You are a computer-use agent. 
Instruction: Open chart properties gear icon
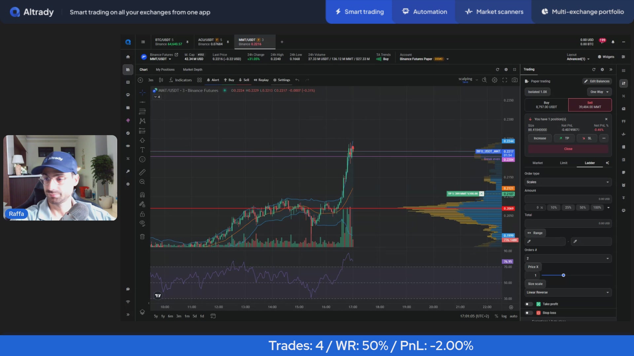tap(494, 80)
